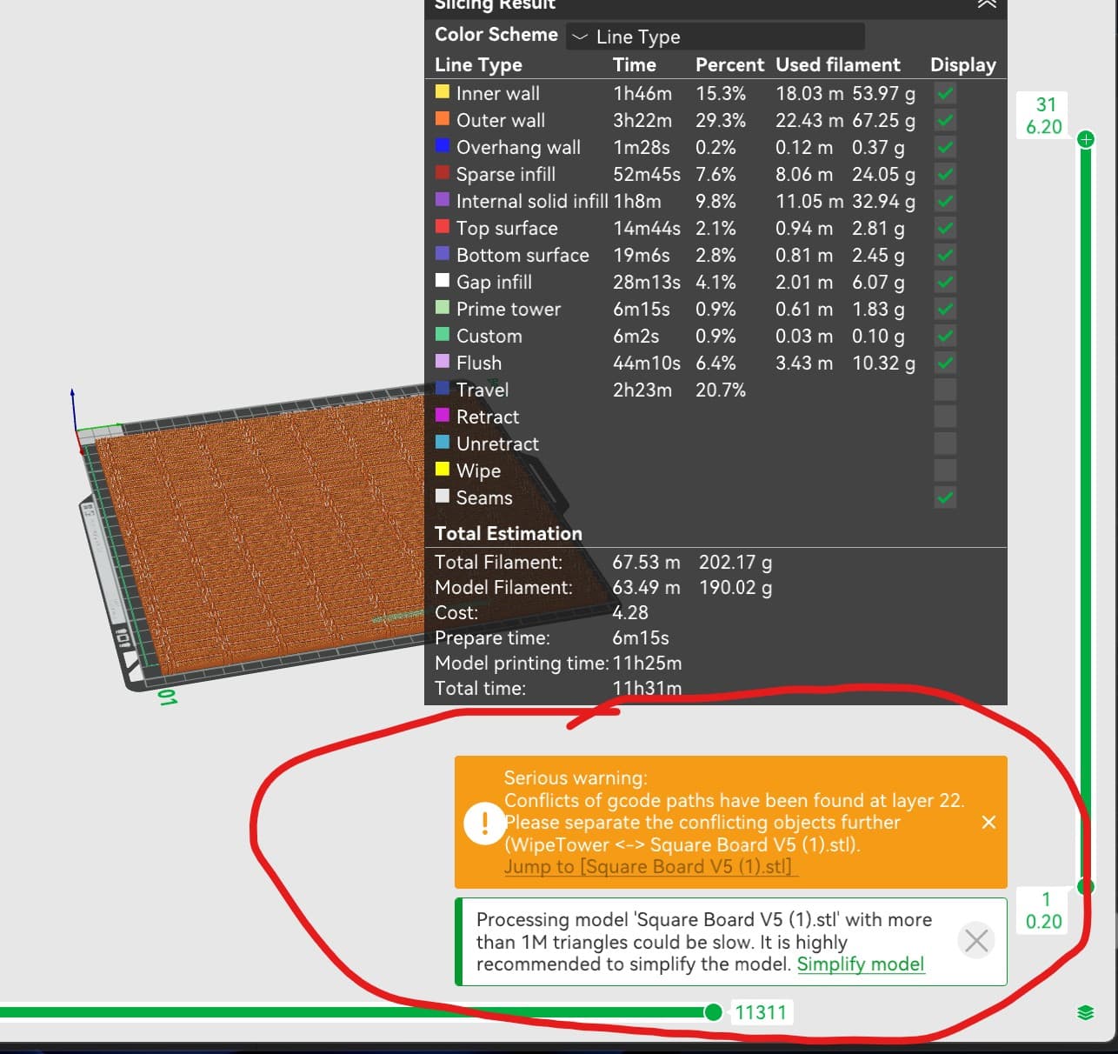Click the plate number 01 label
Viewport: 1118px width, 1054px height.
click(x=167, y=697)
